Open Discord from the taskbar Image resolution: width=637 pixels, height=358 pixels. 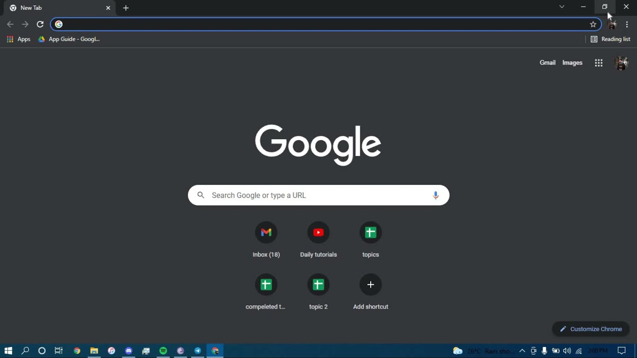tap(129, 351)
